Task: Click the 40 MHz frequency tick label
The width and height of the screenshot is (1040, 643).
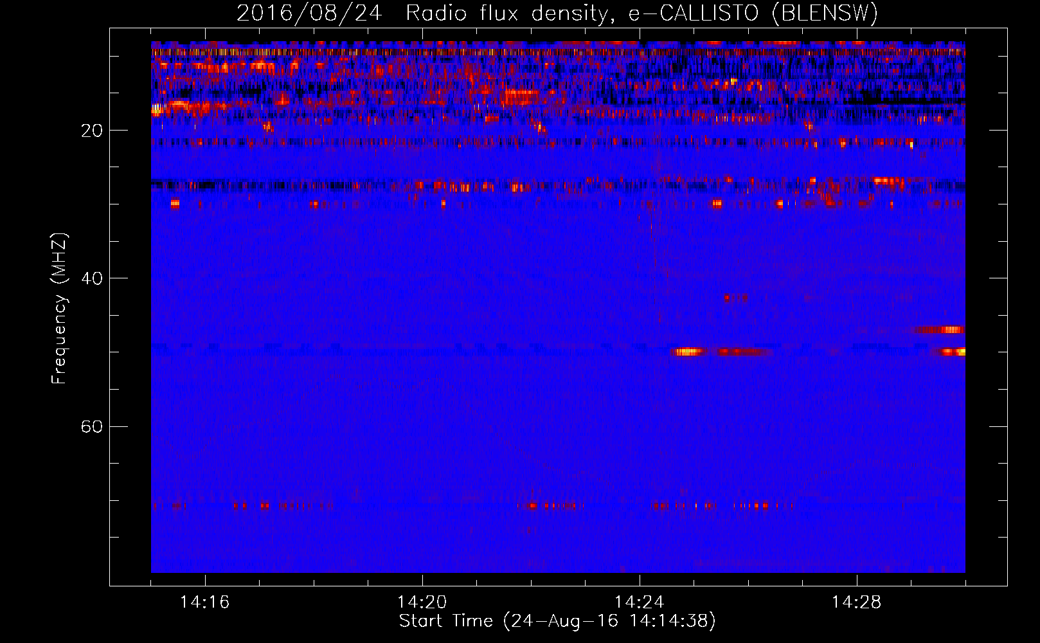Action: point(92,278)
